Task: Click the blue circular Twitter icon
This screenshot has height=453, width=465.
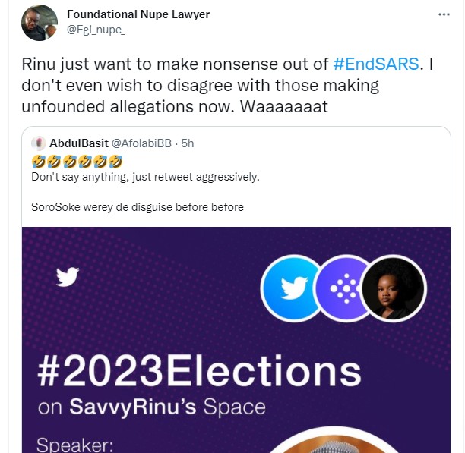Action: [291, 288]
